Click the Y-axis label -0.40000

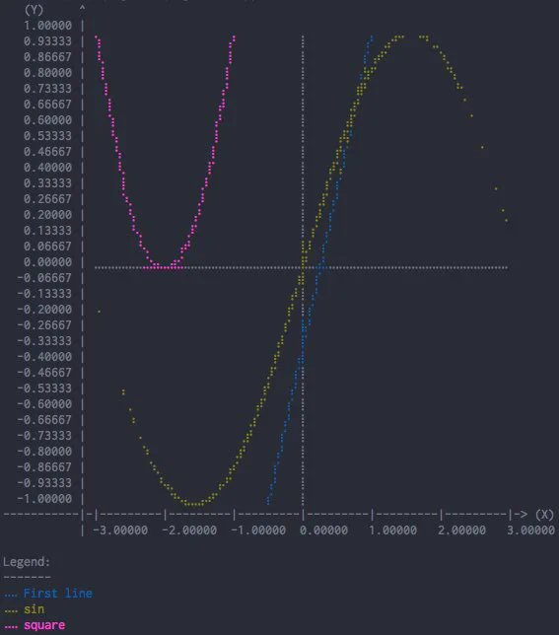pos(44,357)
